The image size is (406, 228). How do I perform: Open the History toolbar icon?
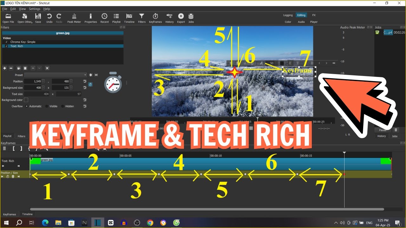coord(169,16)
